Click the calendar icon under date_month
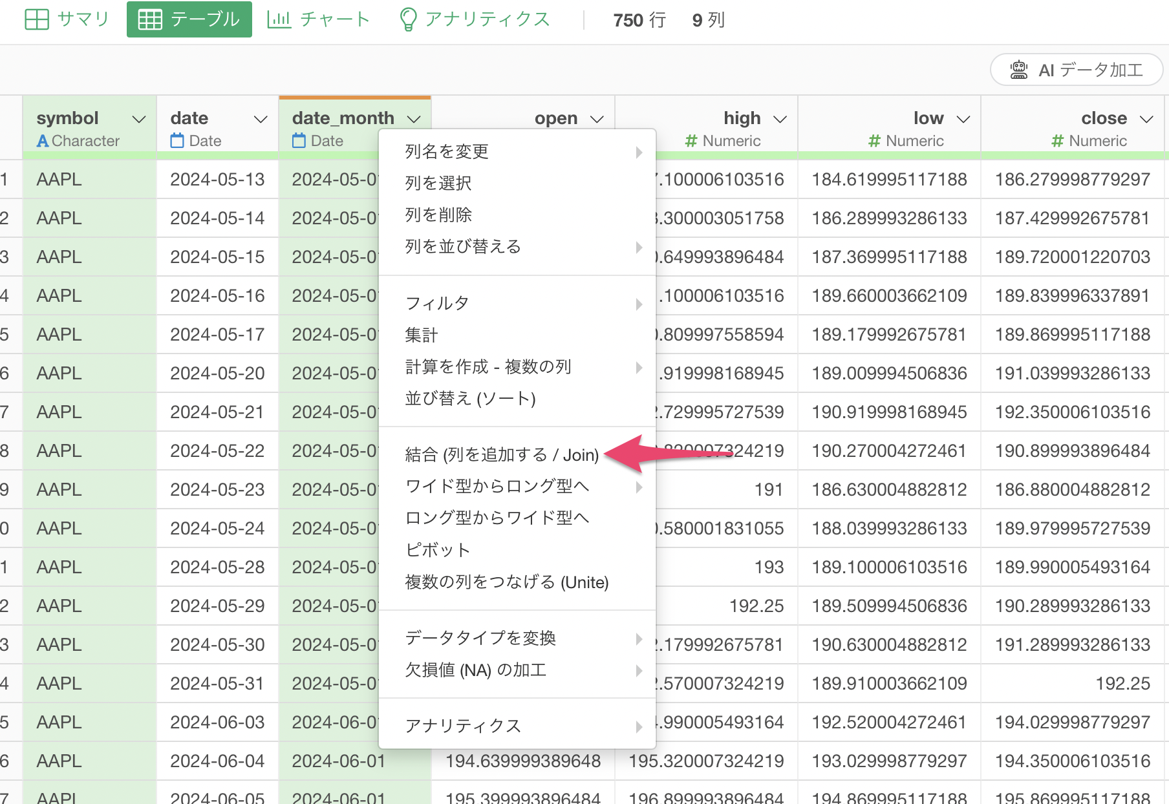1169x804 pixels. click(299, 141)
